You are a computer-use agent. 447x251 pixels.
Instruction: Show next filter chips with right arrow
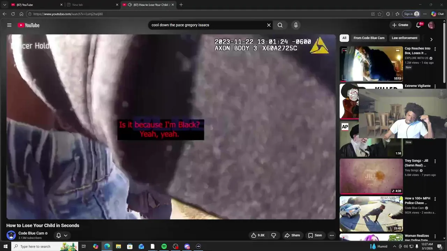[431, 39]
